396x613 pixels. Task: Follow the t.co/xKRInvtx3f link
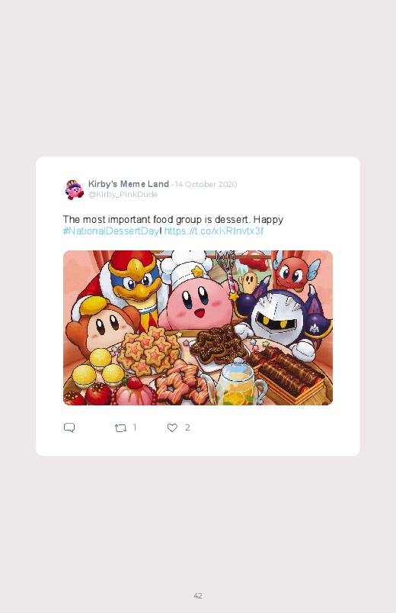214,231
